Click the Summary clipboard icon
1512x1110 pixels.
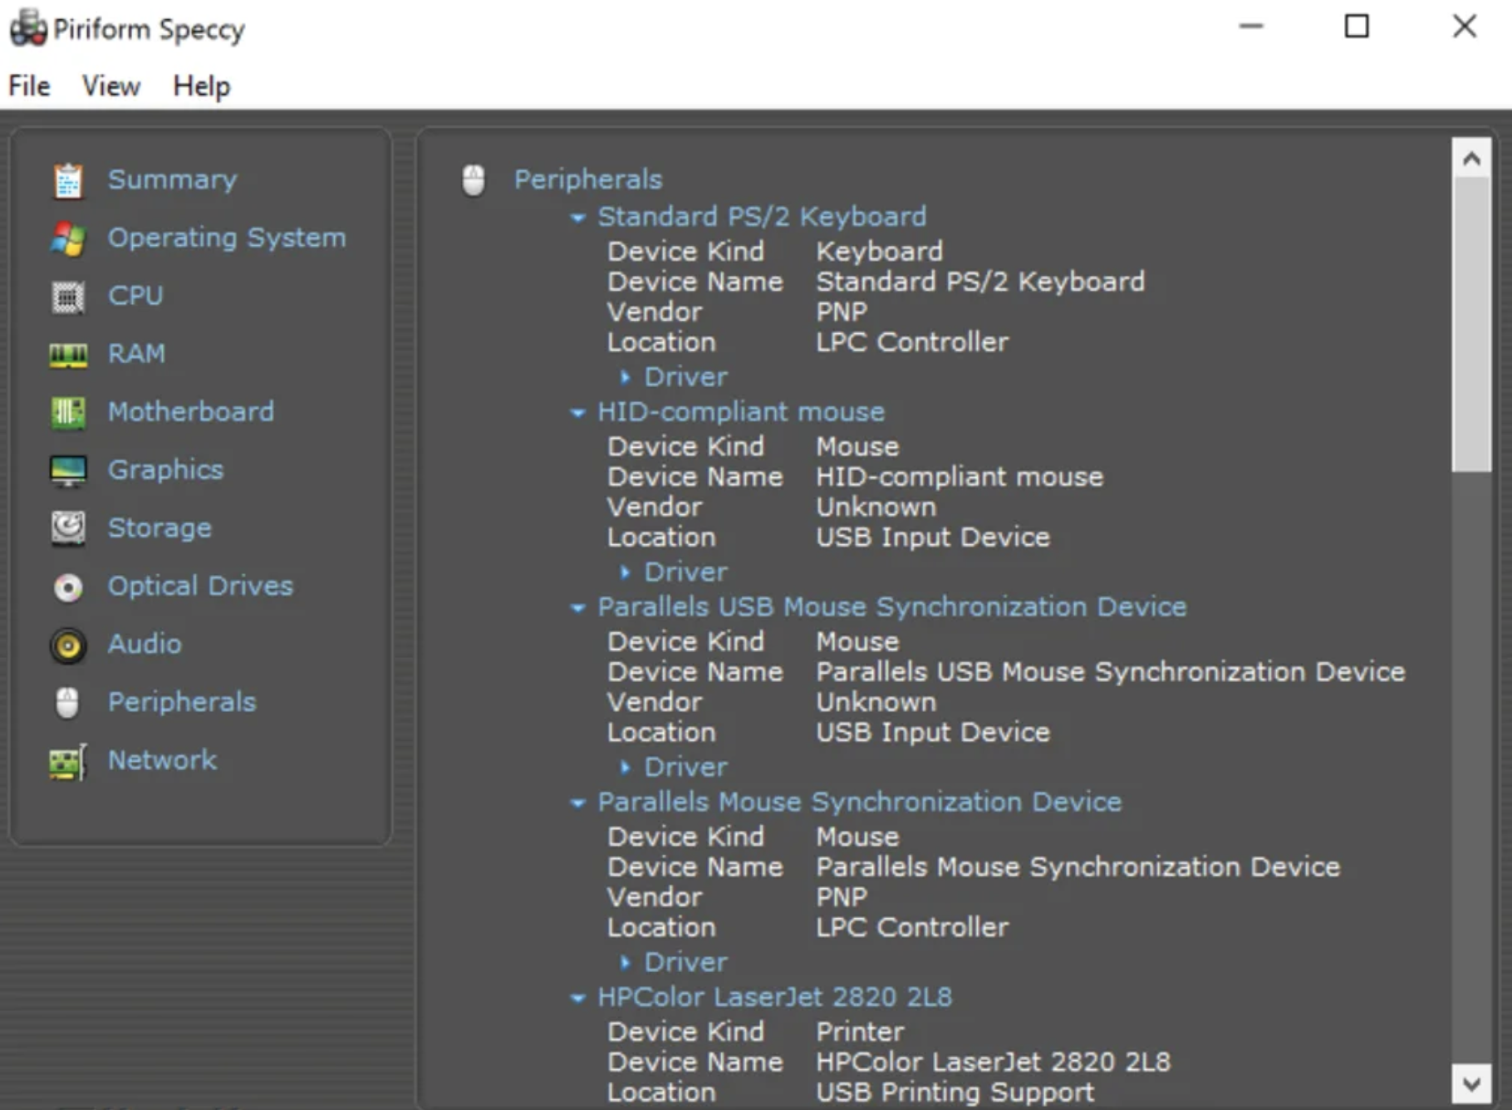coord(68,180)
